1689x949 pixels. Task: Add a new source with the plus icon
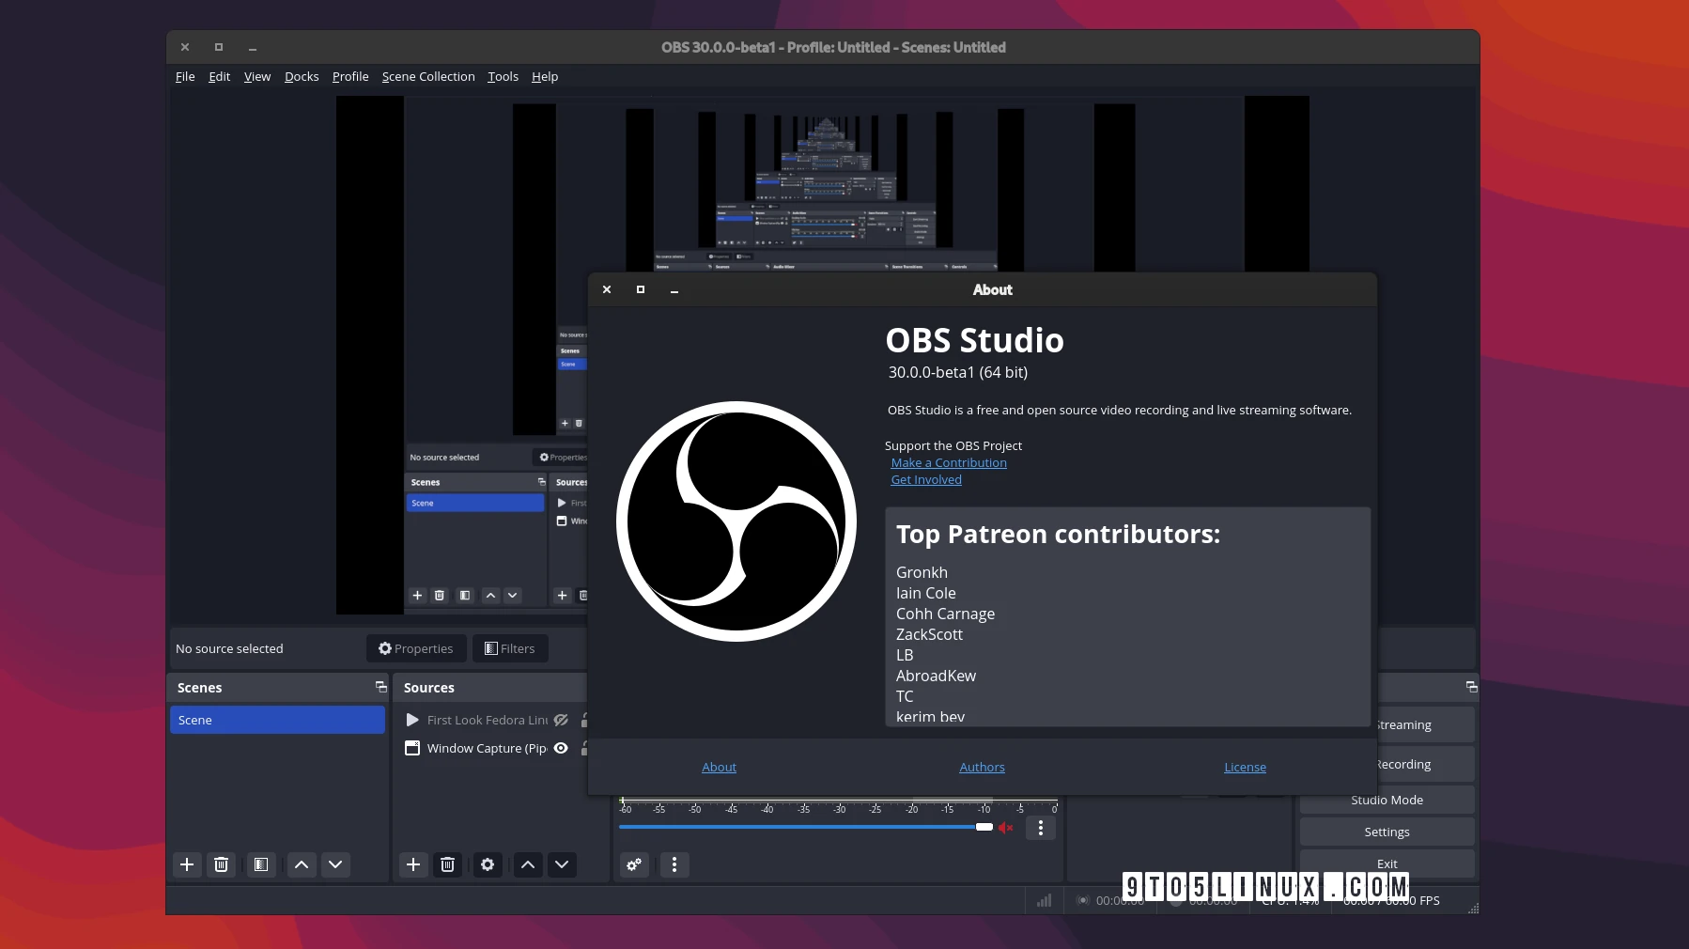(413, 864)
